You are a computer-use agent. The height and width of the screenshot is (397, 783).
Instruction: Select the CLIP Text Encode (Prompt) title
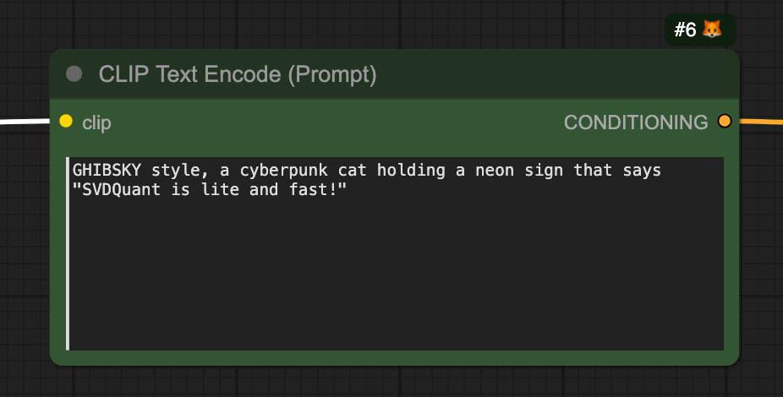[x=238, y=74]
